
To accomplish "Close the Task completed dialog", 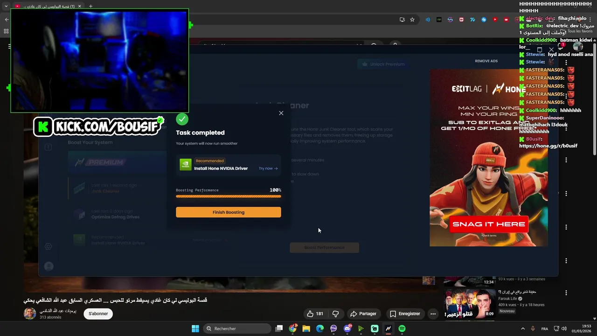I will [281, 113].
